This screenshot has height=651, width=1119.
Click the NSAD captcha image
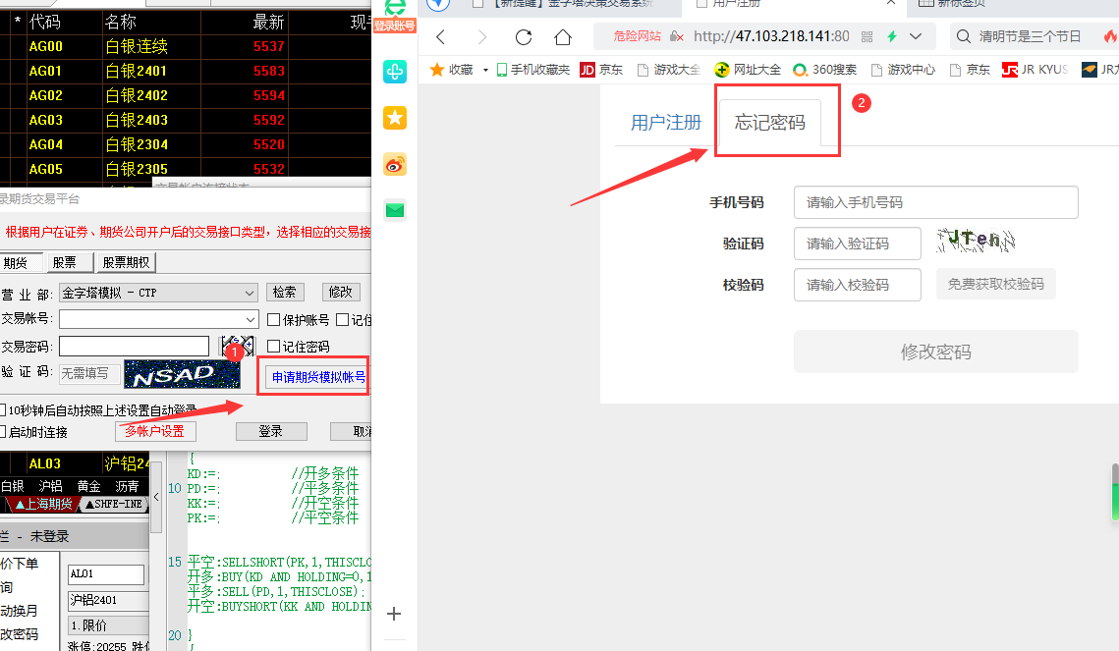coord(182,374)
